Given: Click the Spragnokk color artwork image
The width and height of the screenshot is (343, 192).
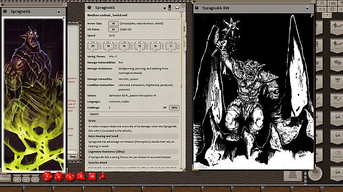Looking at the screenshot, I should tap(34, 94).
